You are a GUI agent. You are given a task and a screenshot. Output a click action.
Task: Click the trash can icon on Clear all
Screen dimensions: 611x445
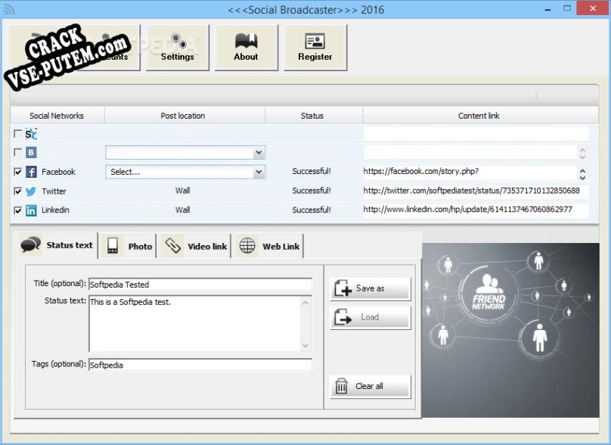(341, 386)
